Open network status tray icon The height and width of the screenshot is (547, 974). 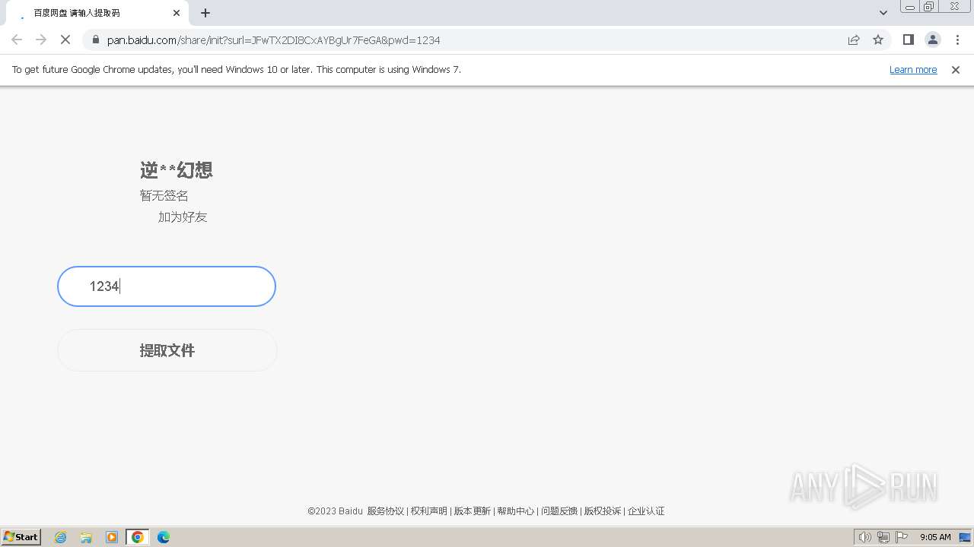(x=883, y=537)
